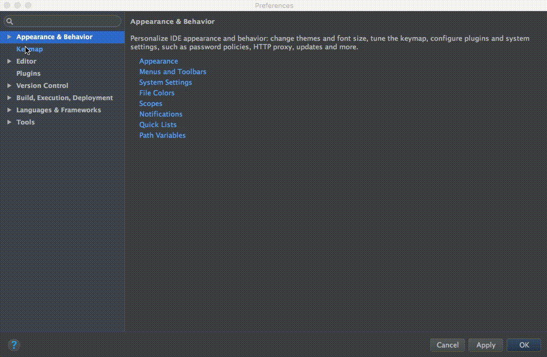Open the Scopes link
Image resolution: width=547 pixels, height=357 pixels.
(151, 103)
